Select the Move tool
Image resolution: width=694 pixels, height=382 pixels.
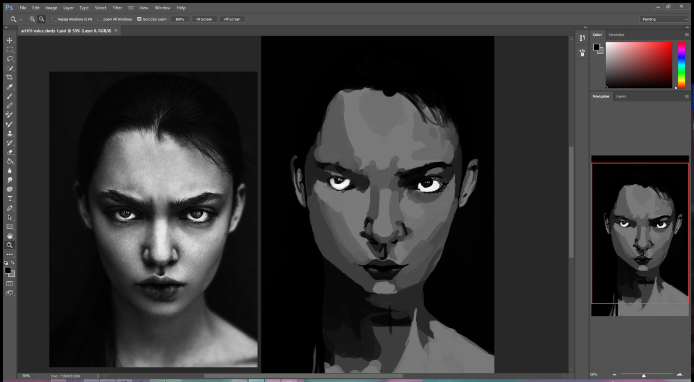click(10, 40)
